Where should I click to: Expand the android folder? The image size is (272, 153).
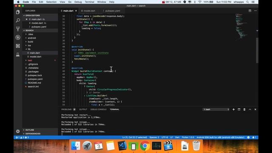32,38
